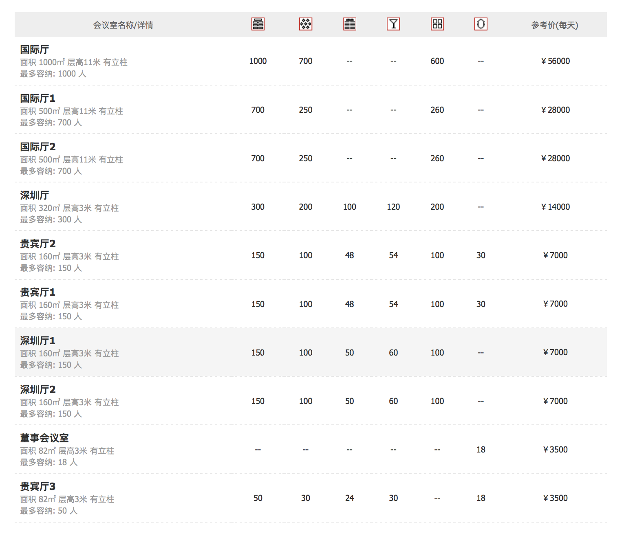
Task: Click 最多容纳: 50 人 text
Action: click(49, 511)
